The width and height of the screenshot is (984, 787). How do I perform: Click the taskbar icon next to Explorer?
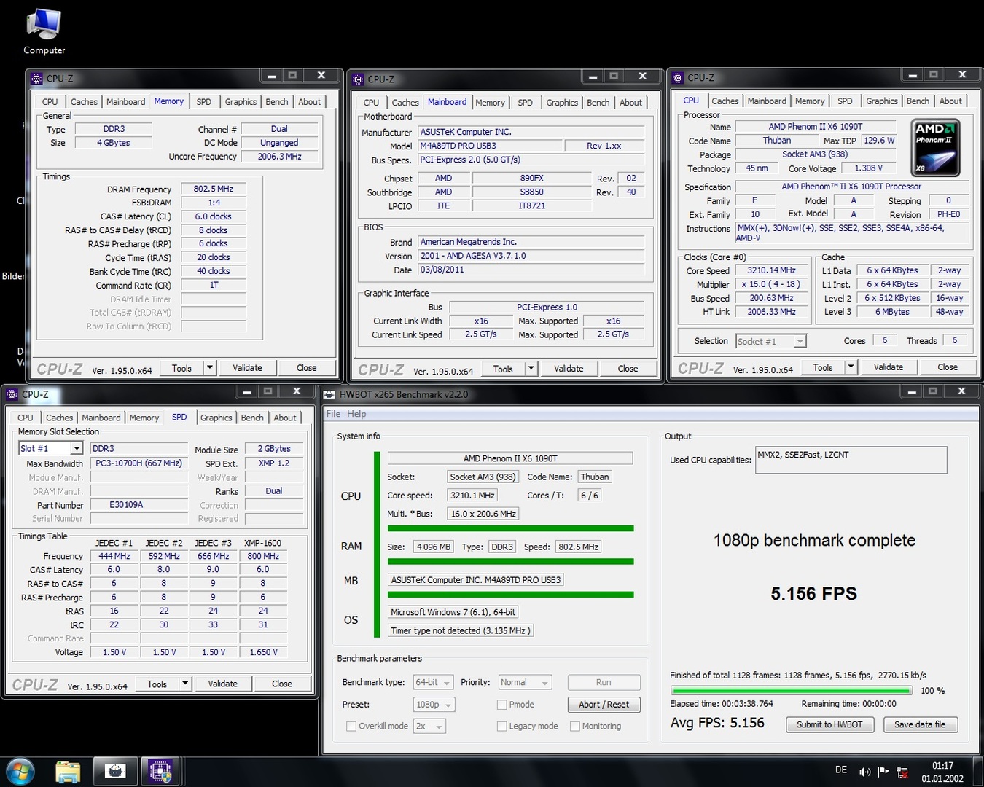(114, 772)
